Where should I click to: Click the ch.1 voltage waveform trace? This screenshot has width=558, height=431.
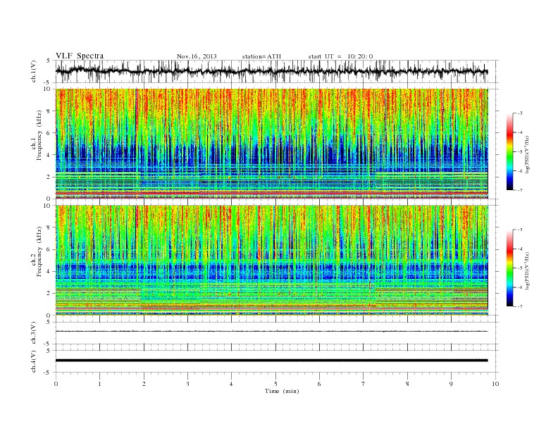(x=271, y=71)
